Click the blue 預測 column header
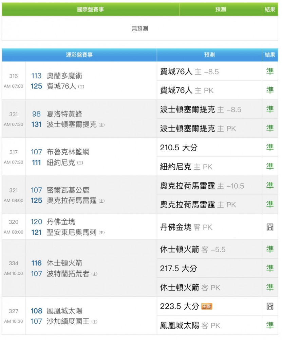 tap(209, 55)
